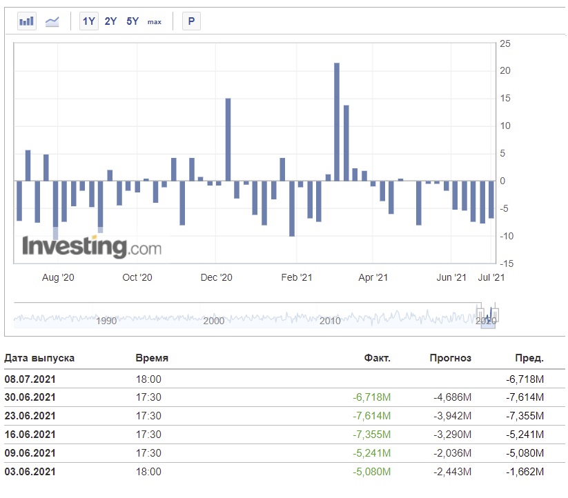Select the 1Y time range

pyautogui.click(x=89, y=21)
